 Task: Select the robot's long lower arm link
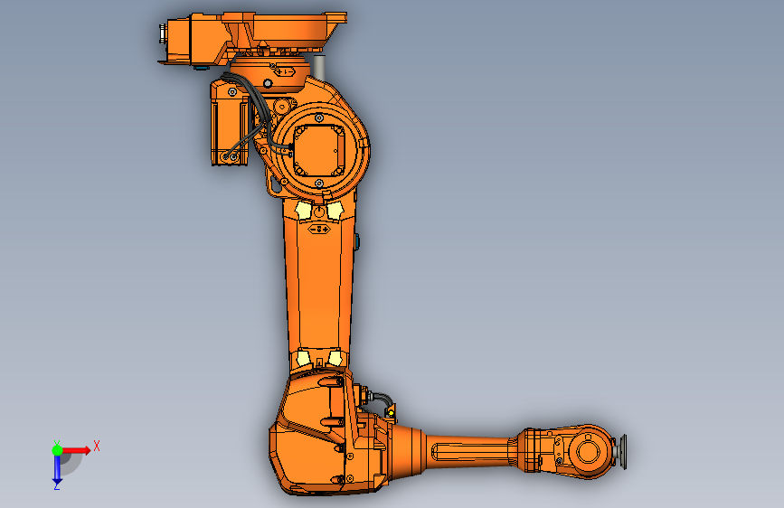[319, 285]
